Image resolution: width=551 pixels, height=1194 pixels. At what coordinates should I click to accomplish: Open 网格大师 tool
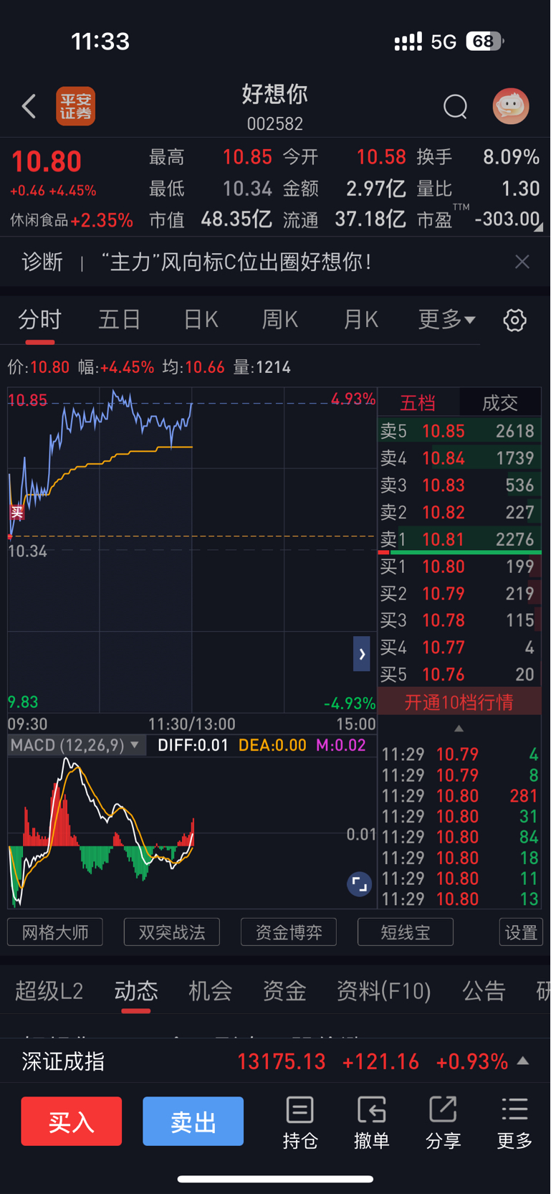pos(55,932)
